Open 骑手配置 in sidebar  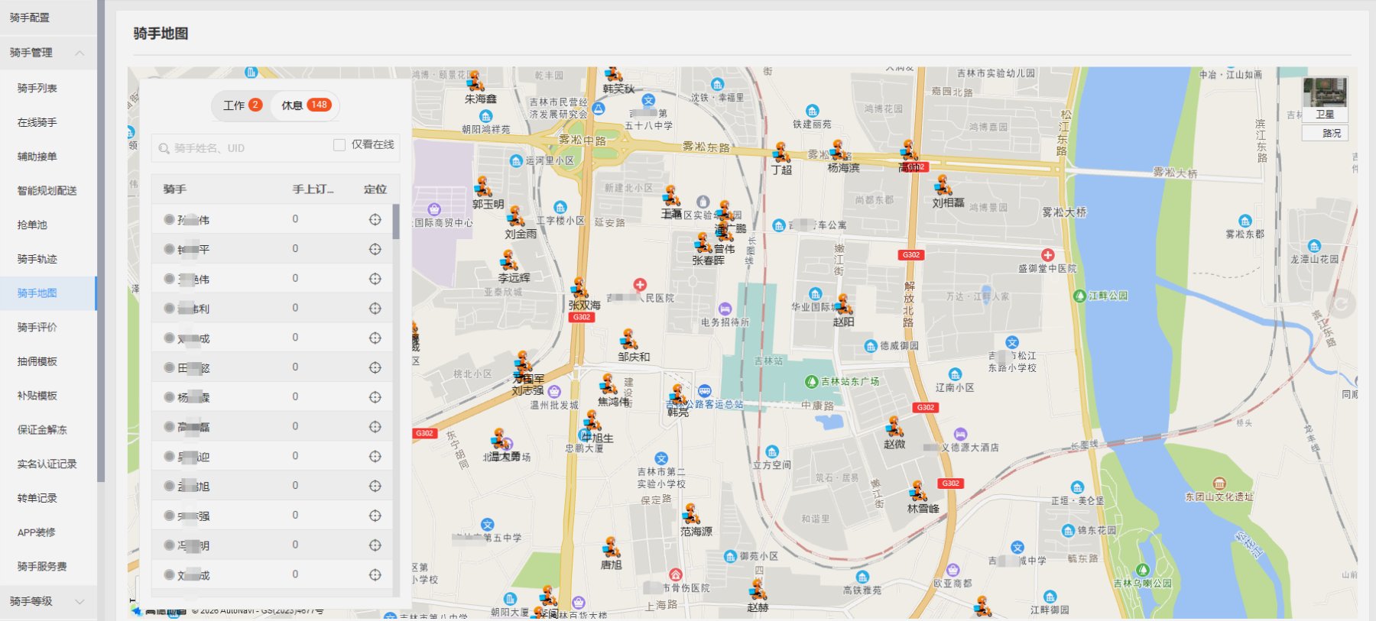(x=48, y=18)
